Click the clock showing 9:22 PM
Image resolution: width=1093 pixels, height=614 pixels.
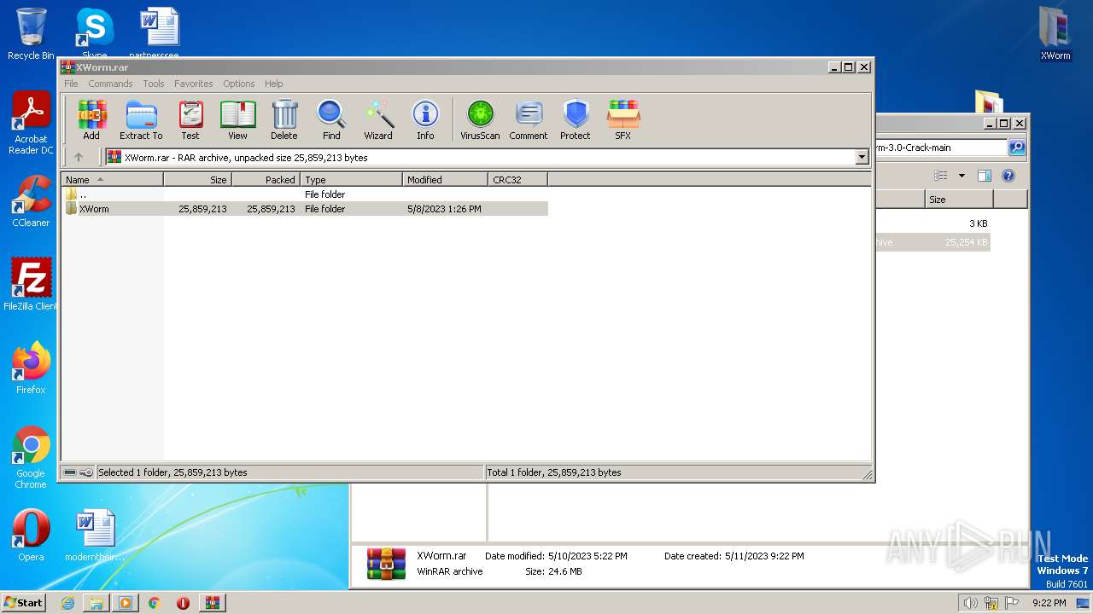tap(1049, 603)
